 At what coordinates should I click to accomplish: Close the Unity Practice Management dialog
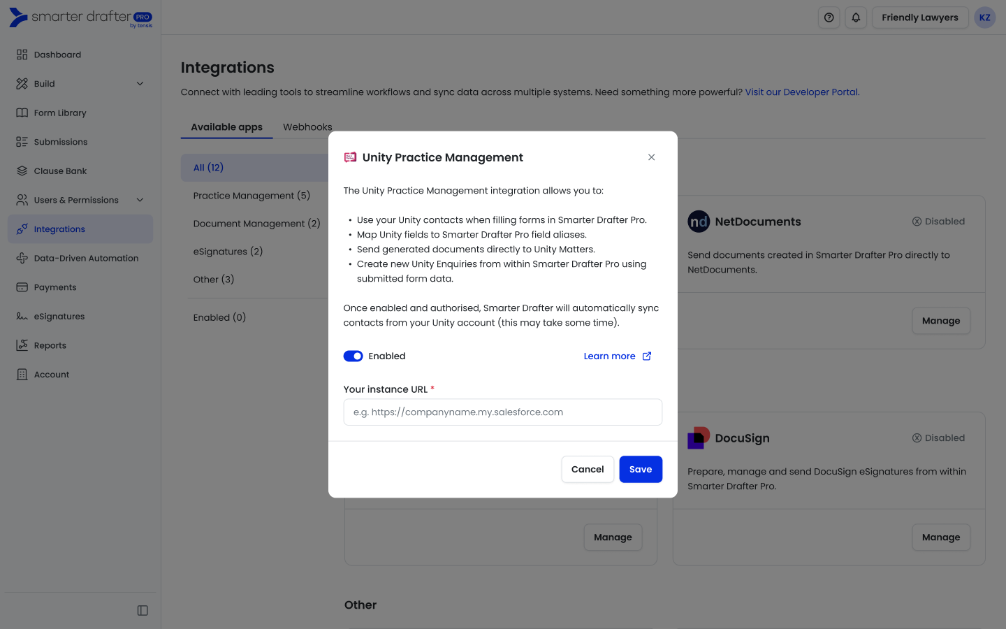pyautogui.click(x=651, y=157)
